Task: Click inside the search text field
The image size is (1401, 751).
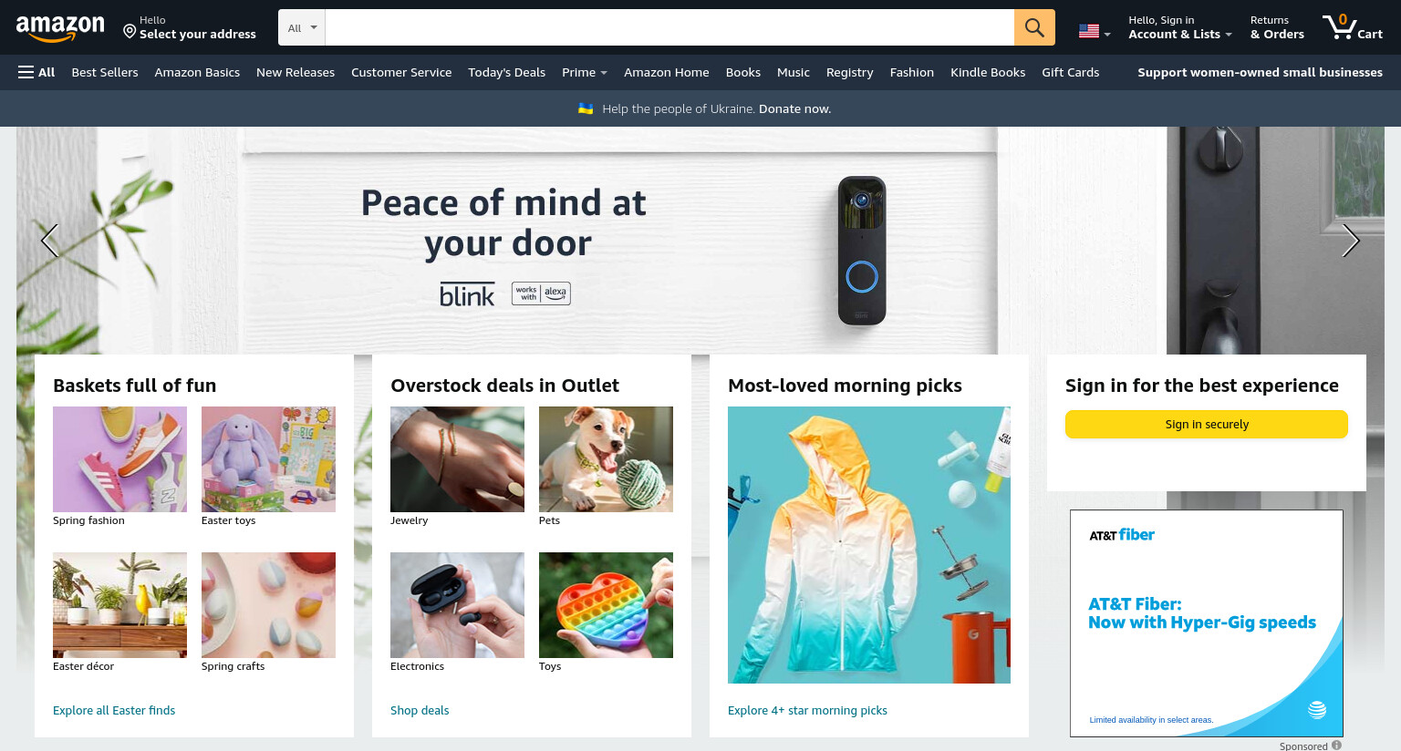Action: [x=669, y=27]
